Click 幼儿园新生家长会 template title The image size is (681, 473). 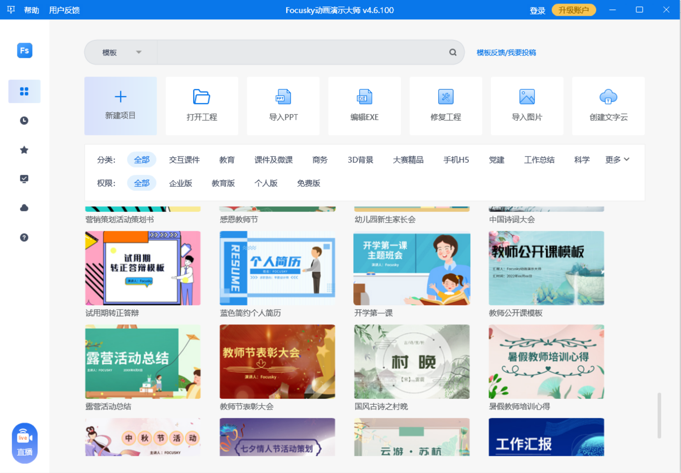pyautogui.click(x=385, y=219)
